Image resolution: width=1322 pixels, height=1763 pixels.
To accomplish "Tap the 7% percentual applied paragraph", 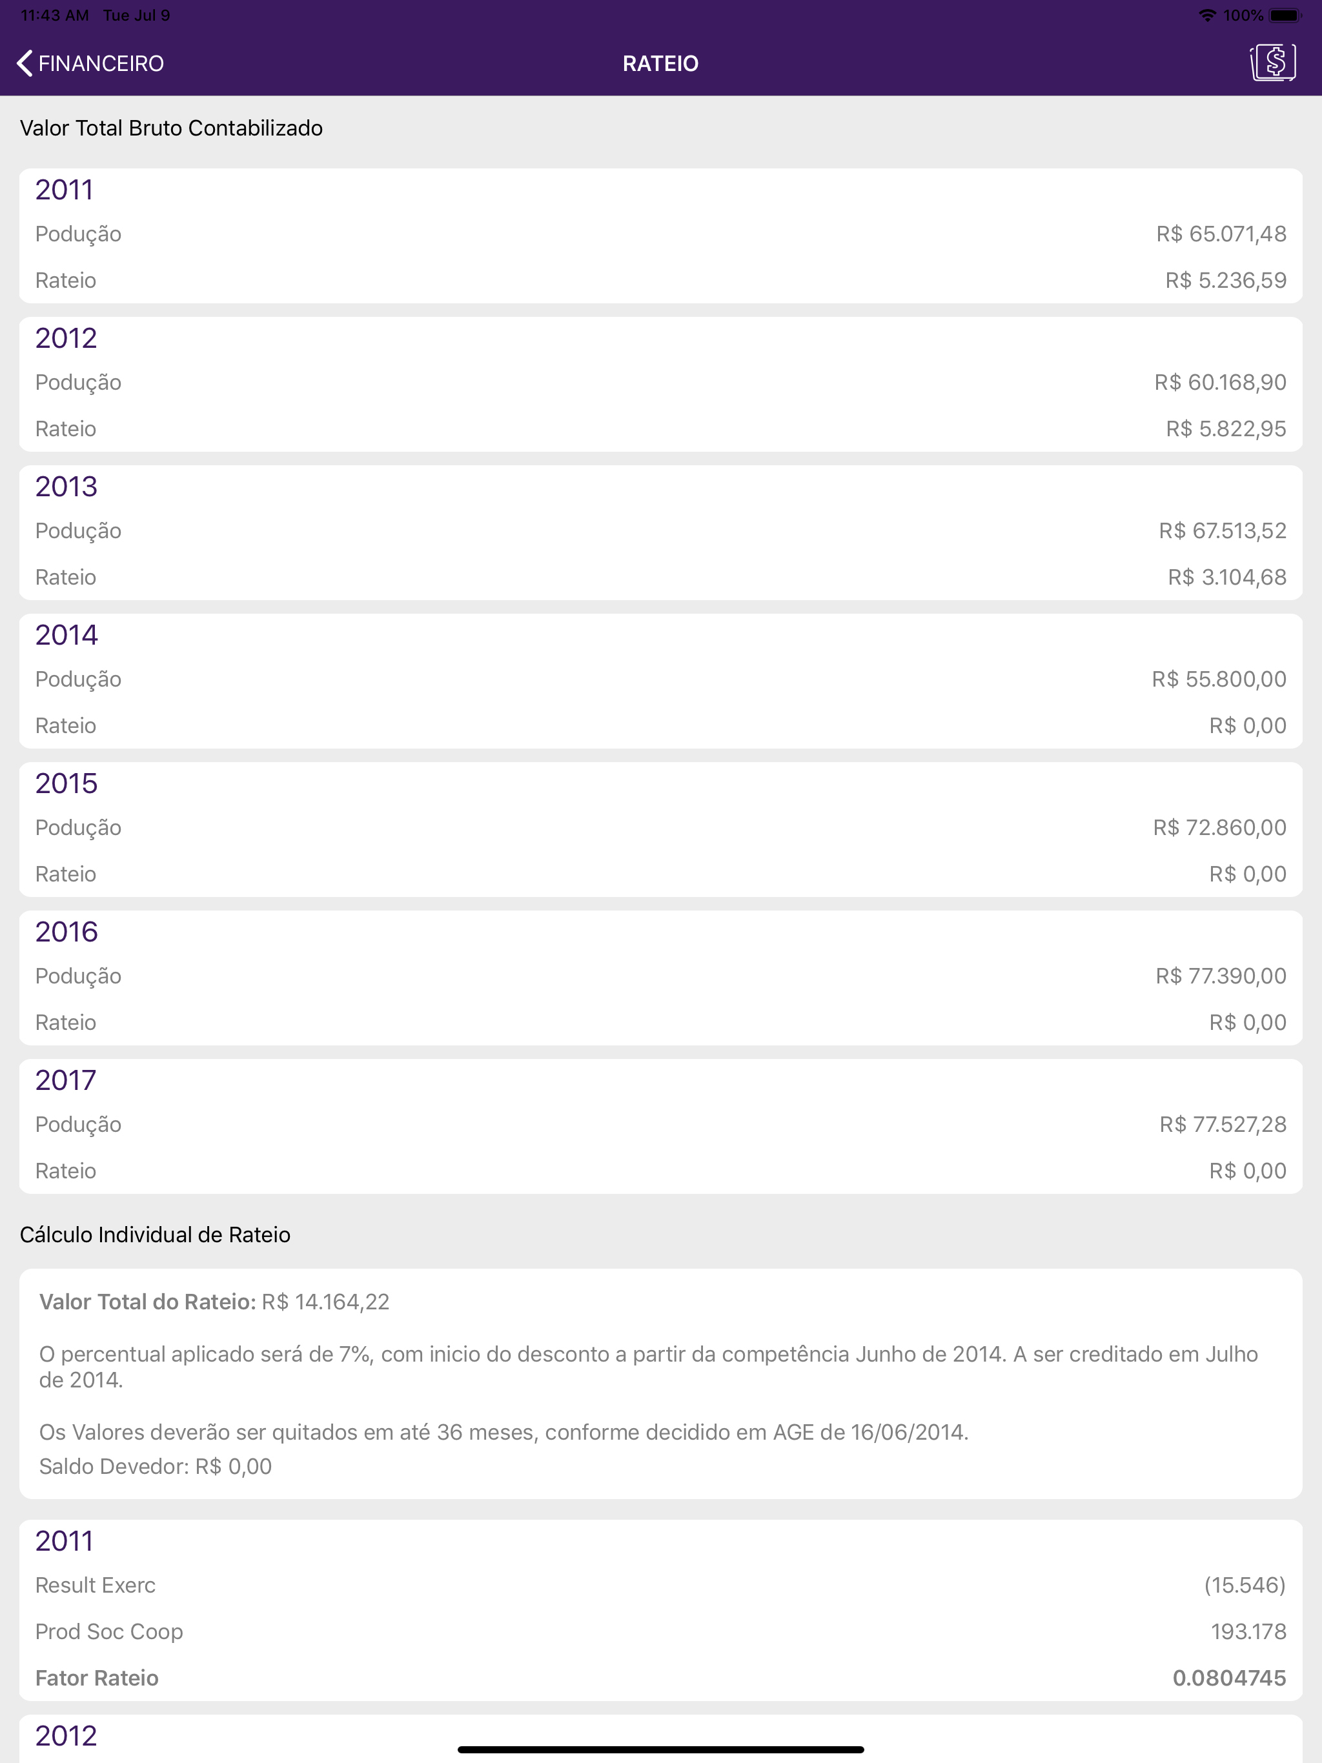I will coord(648,1366).
